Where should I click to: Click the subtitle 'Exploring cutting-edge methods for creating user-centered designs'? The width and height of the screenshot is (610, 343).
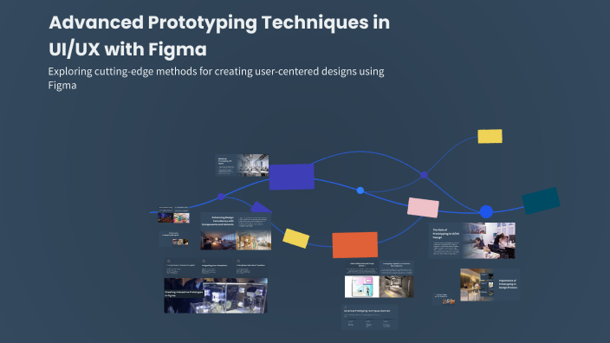216,78
